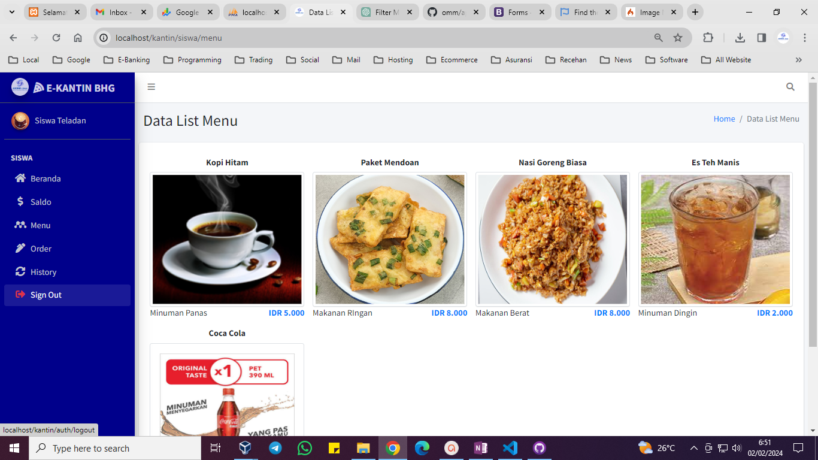Expand the hidden bookmarks chevron
The image size is (818, 460).
[x=798, y=60]
